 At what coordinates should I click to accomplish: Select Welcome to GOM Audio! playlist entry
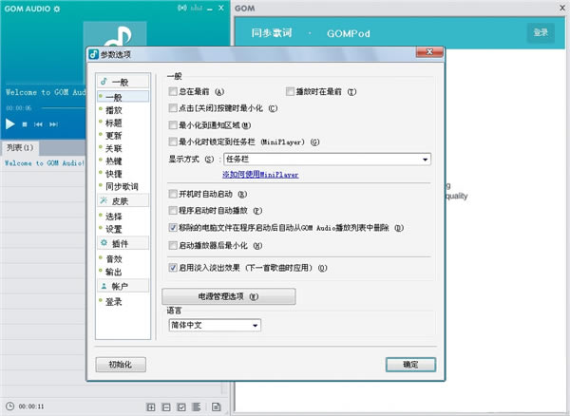coord(45,163)
